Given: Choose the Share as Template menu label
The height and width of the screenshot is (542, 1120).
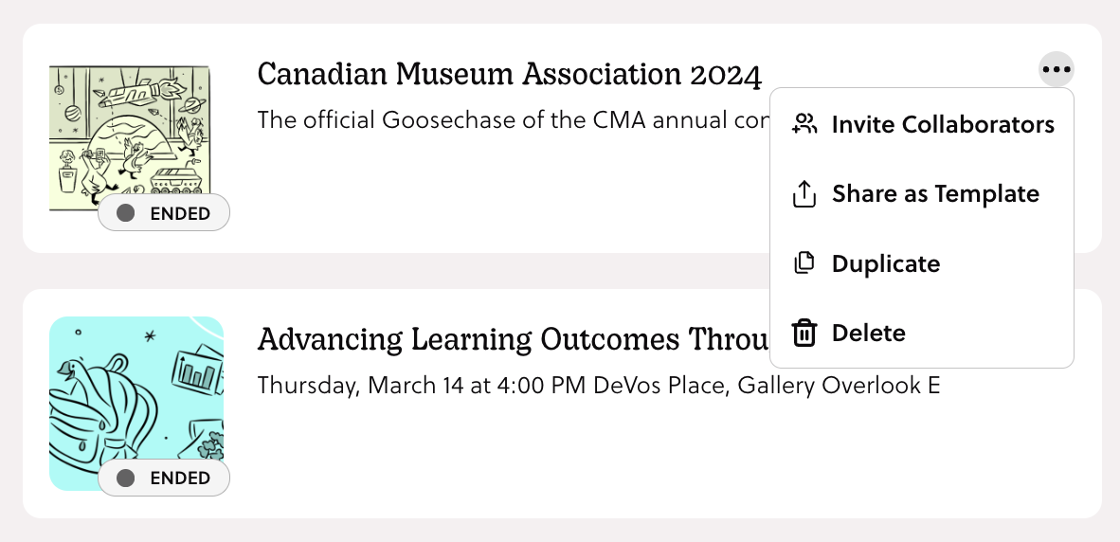Looking at the screenshot, I should coord(935,194).
